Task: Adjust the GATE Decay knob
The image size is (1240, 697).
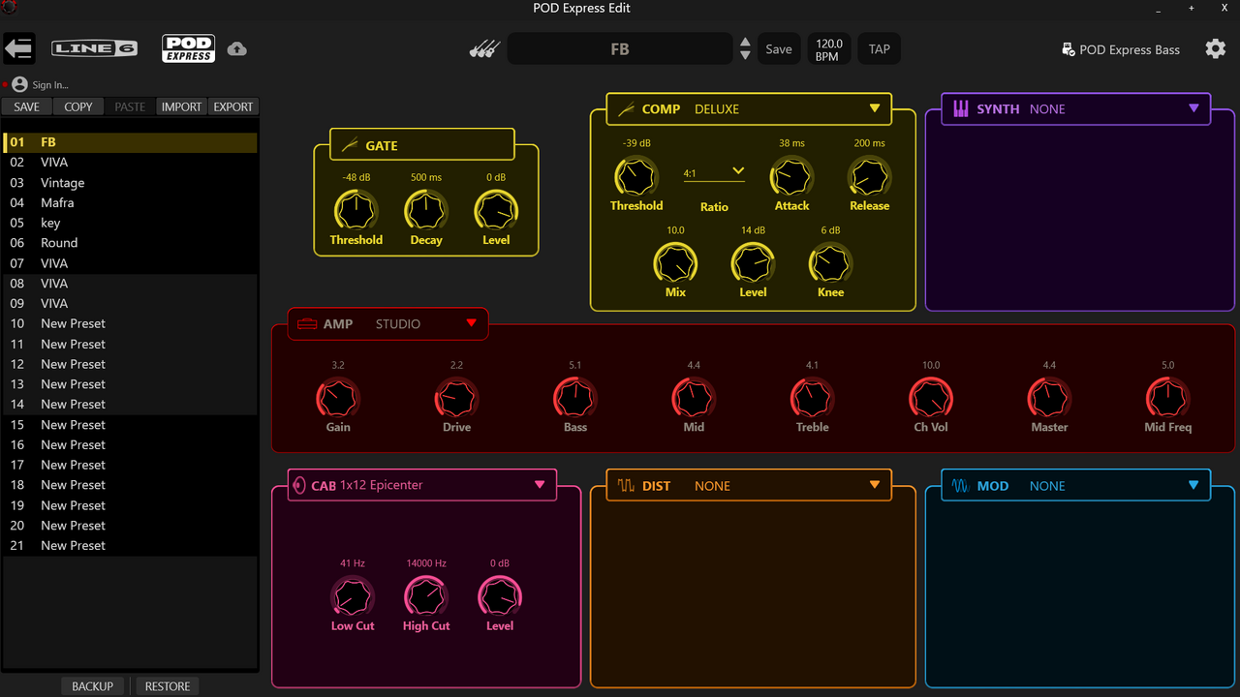Action: click(x=426, y=210)
